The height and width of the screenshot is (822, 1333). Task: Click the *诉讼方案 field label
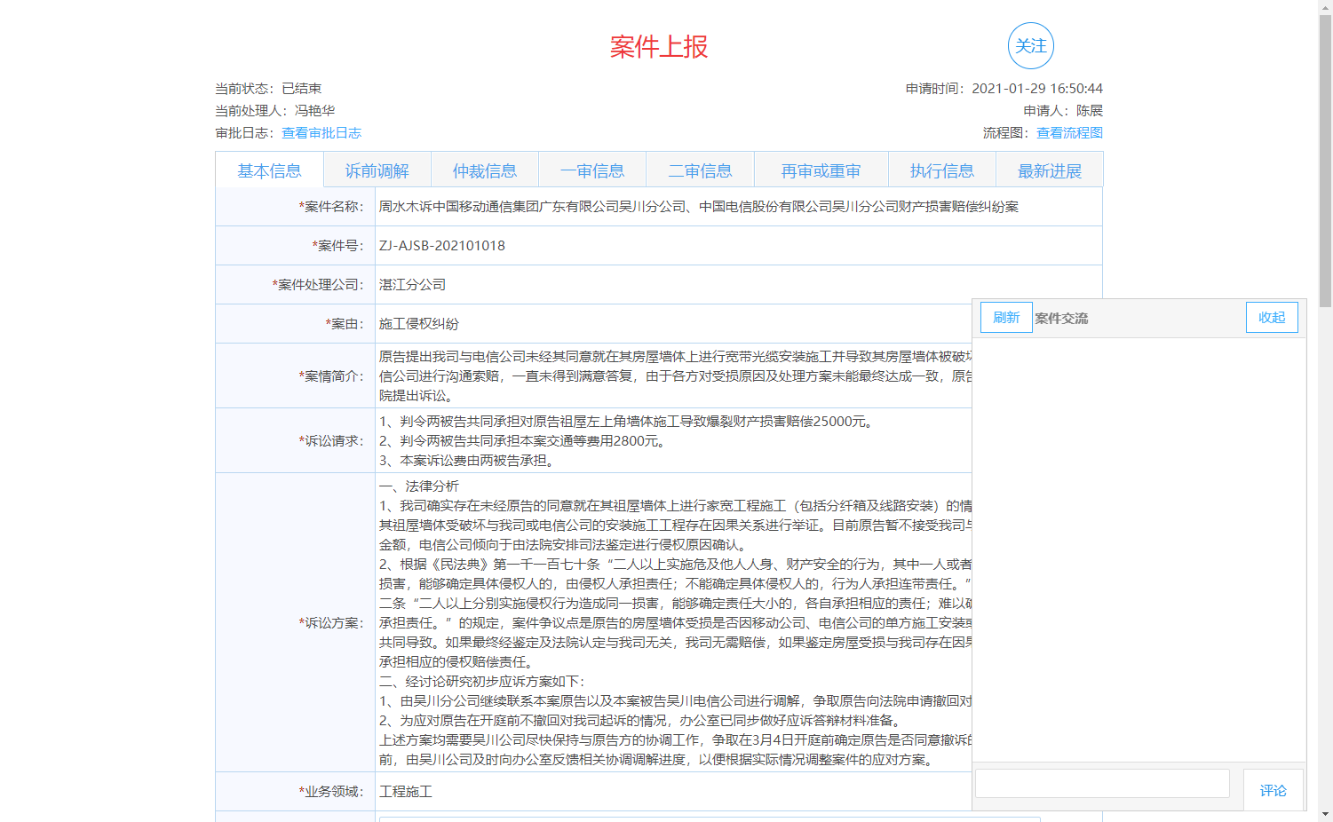click(x=331, y=623)
